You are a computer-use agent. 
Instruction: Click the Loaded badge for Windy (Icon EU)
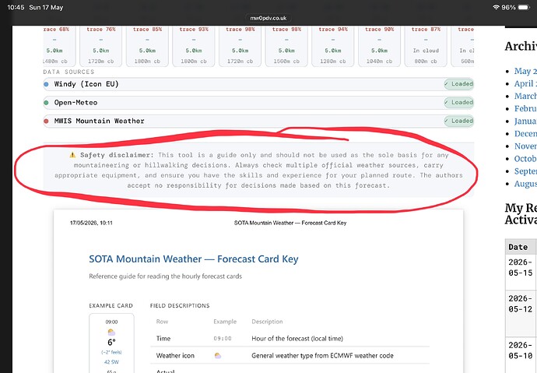point(458,84)
